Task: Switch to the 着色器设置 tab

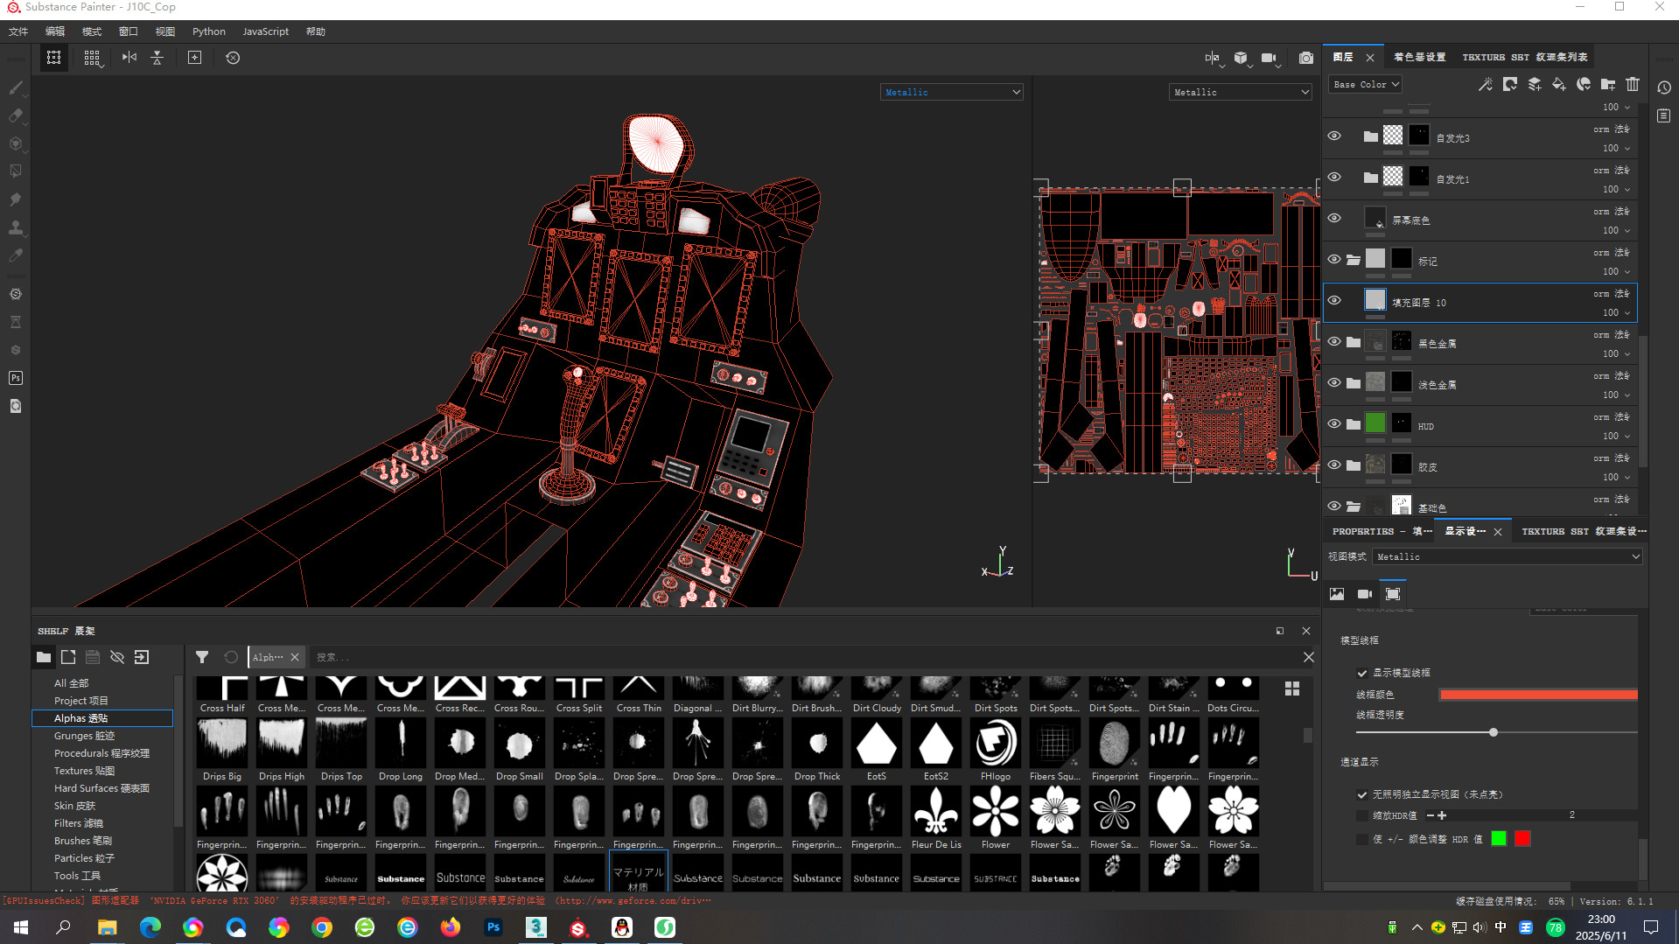Action: coord(1419,57)
